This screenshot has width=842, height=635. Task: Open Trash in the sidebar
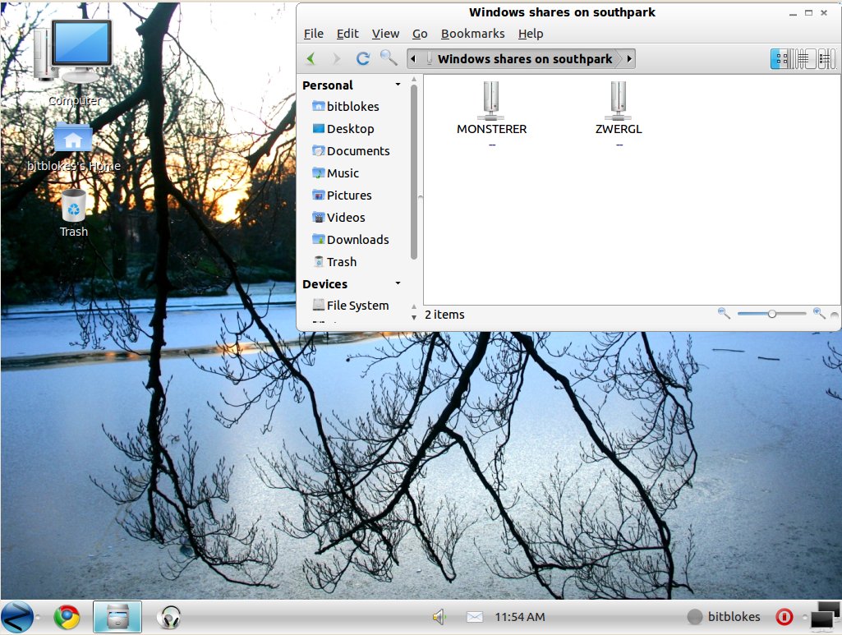tap(335, 262)
